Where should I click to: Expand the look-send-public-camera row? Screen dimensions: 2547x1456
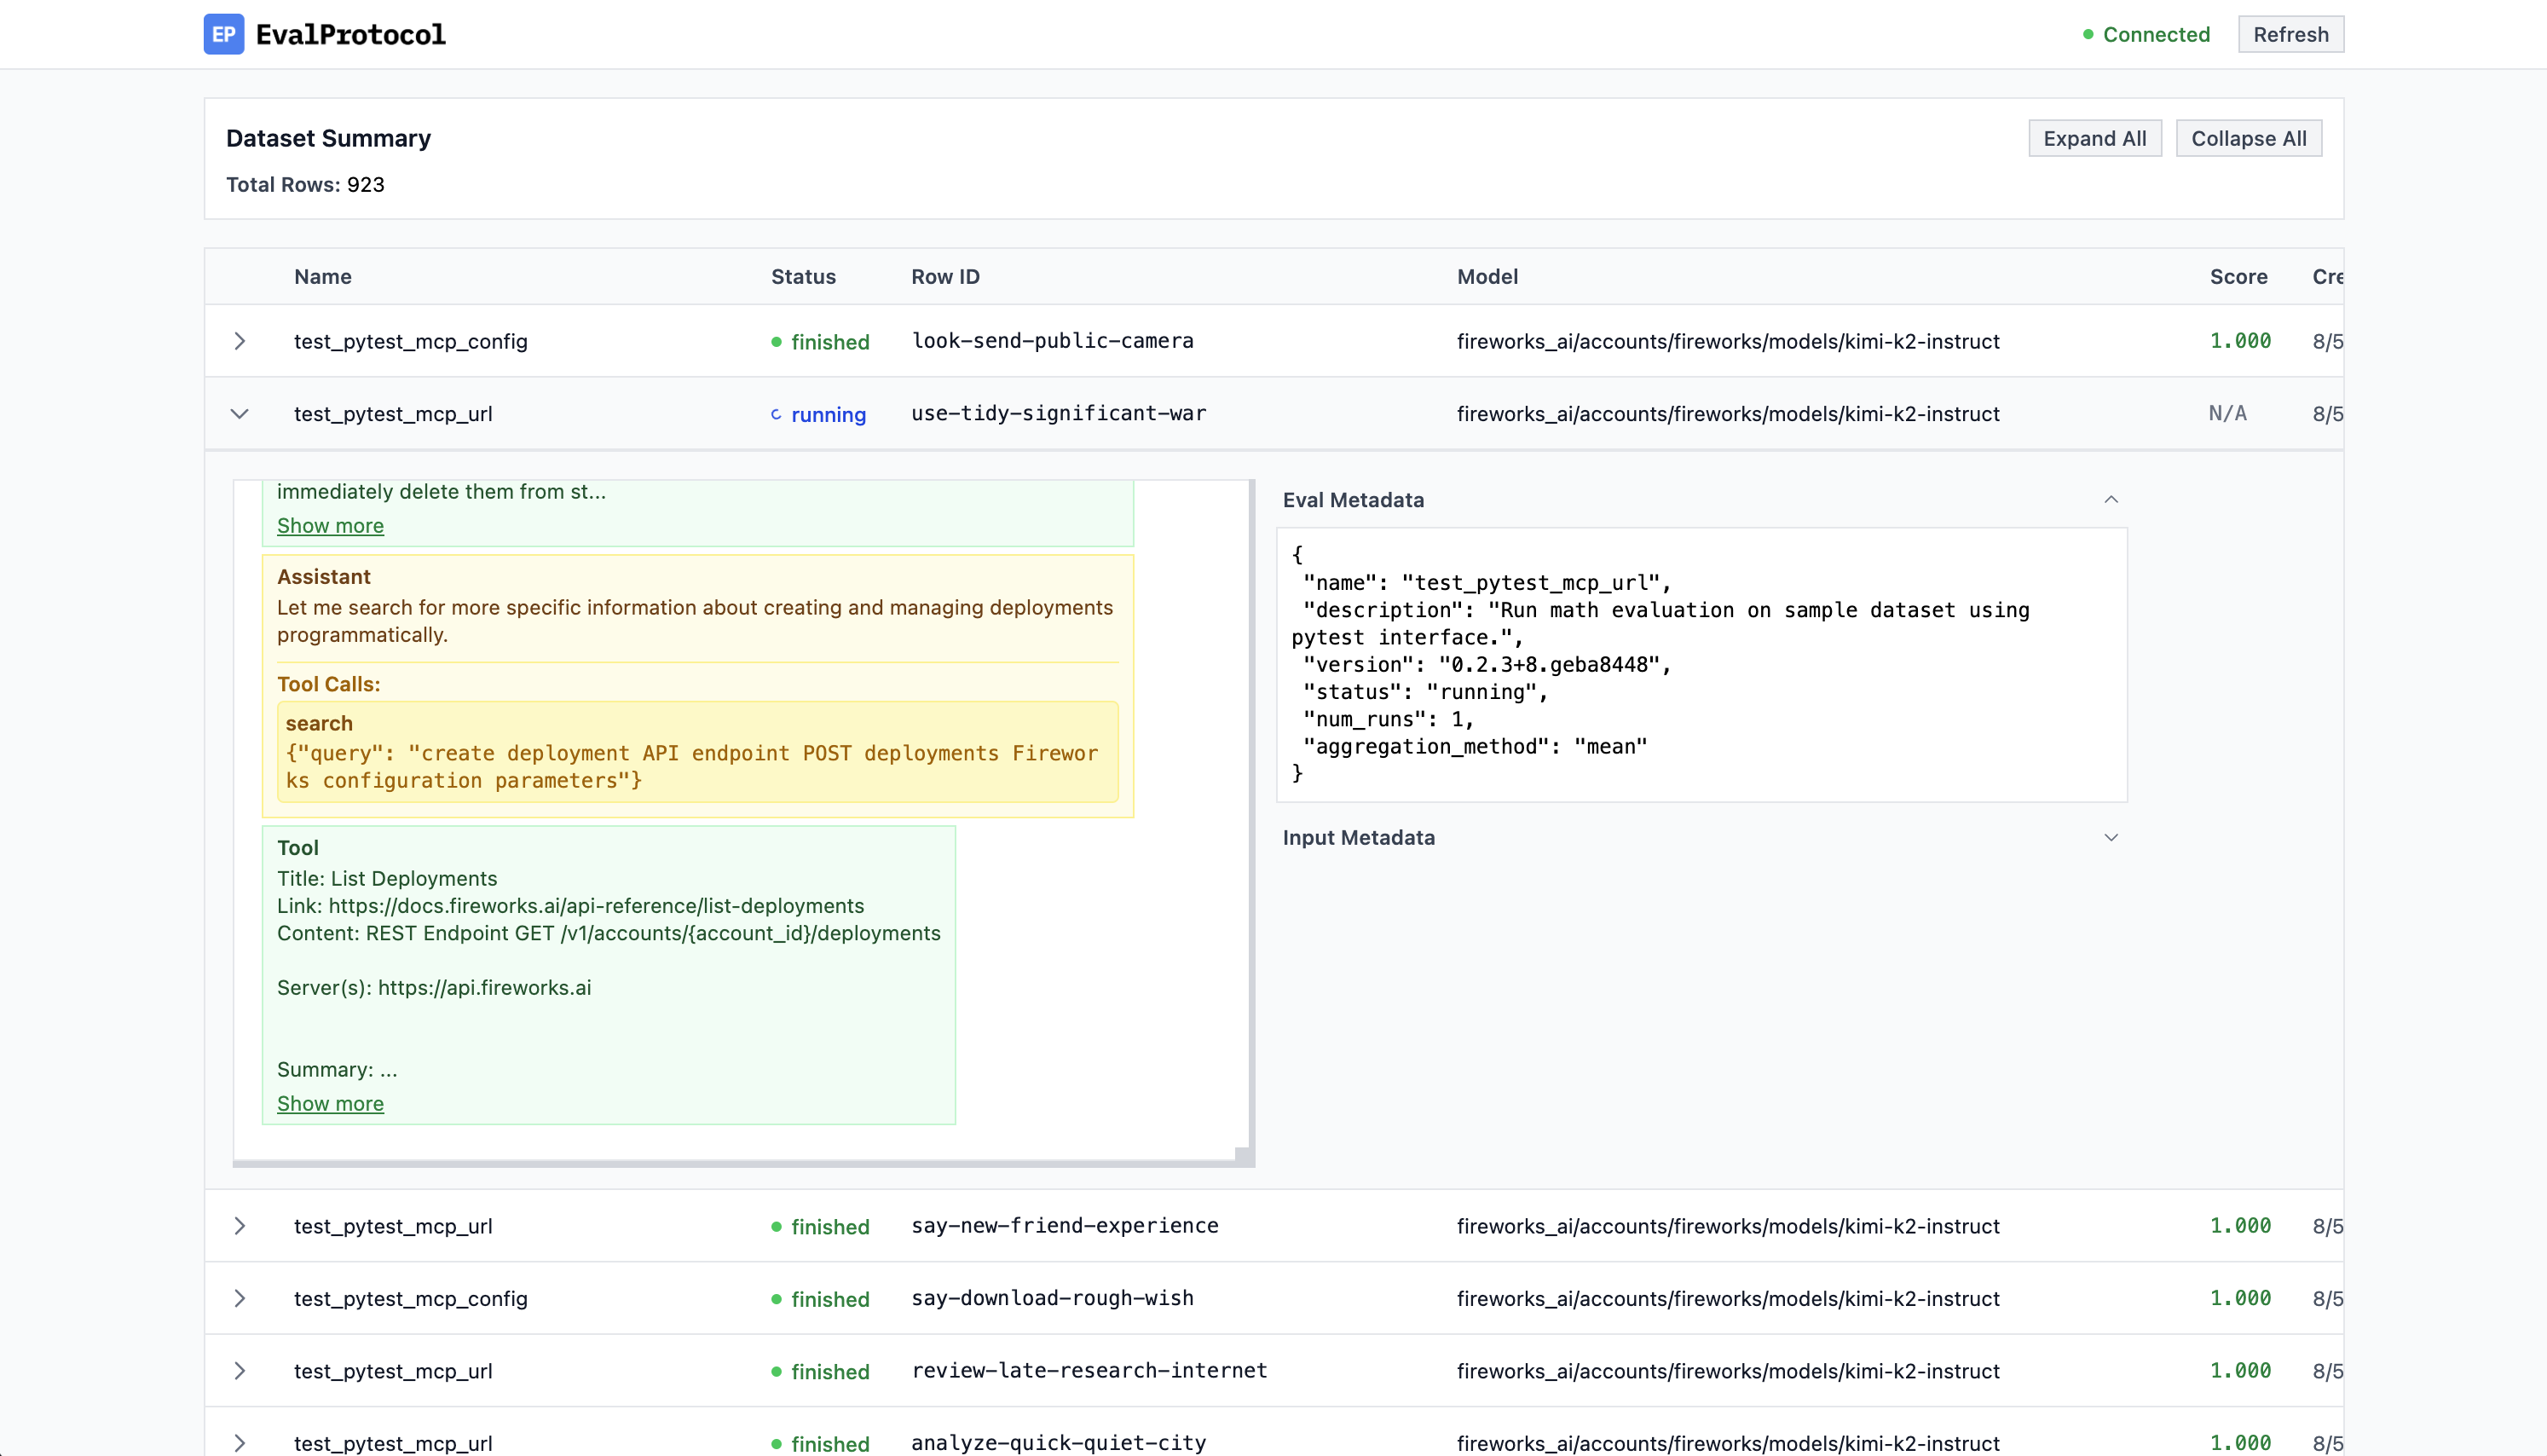click(x=240, y=341)
